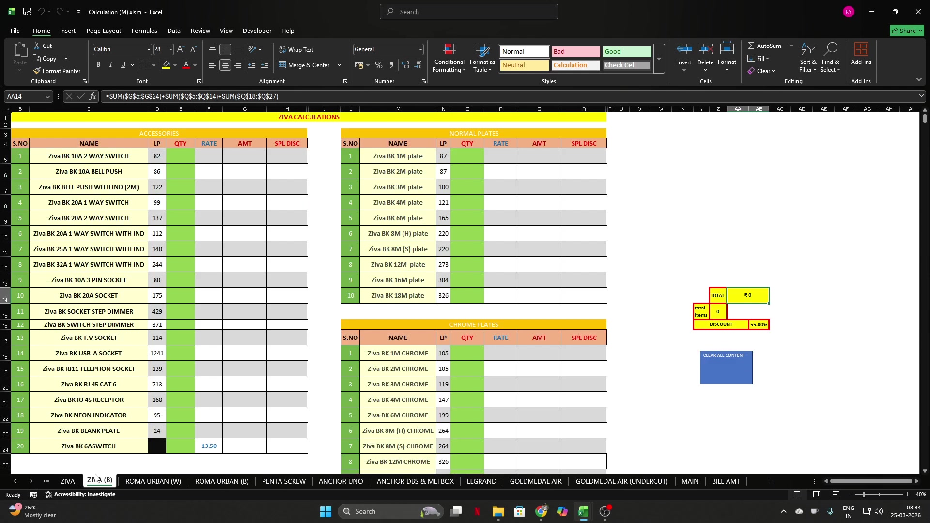The image size is (930, 523).
Task: Toggle top vertical align
Action: (x=212, y=49)
